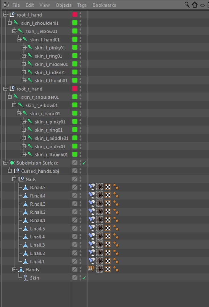Select orange selection tag on L.nail.3

coord(116,244)
